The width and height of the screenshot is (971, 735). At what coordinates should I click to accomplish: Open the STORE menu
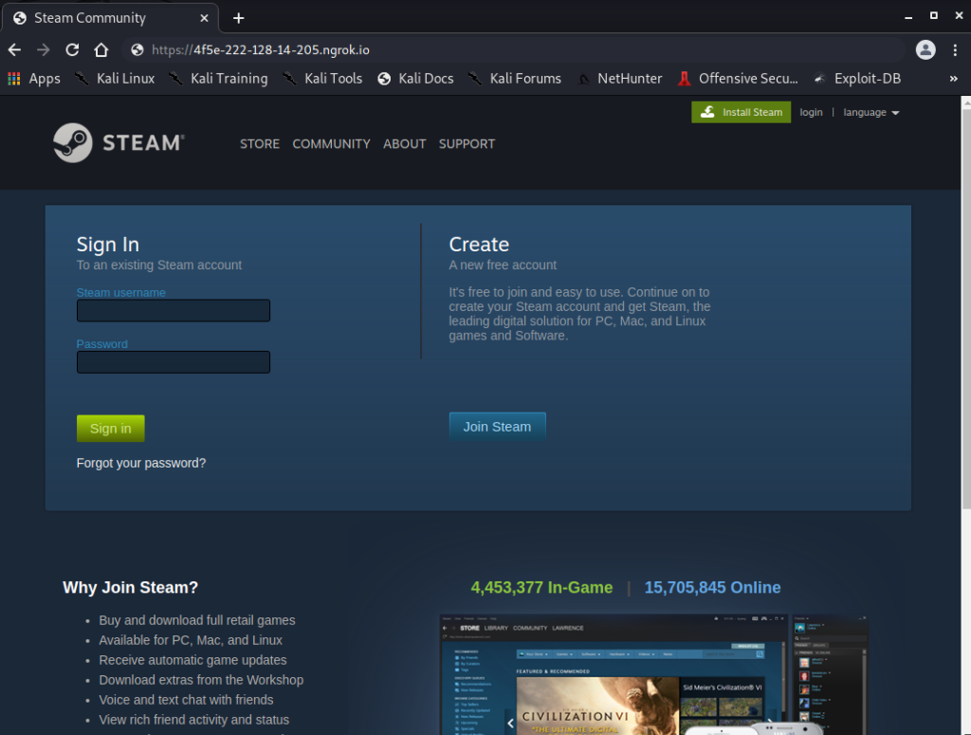[x=260, y=143]
